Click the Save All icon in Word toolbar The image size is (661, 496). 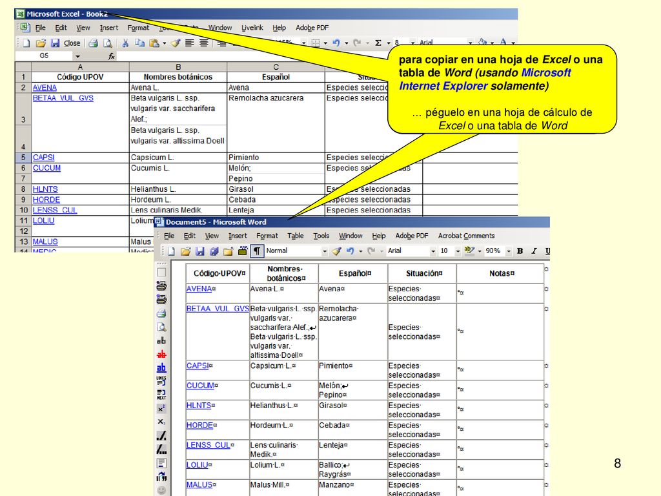point(214,251)
